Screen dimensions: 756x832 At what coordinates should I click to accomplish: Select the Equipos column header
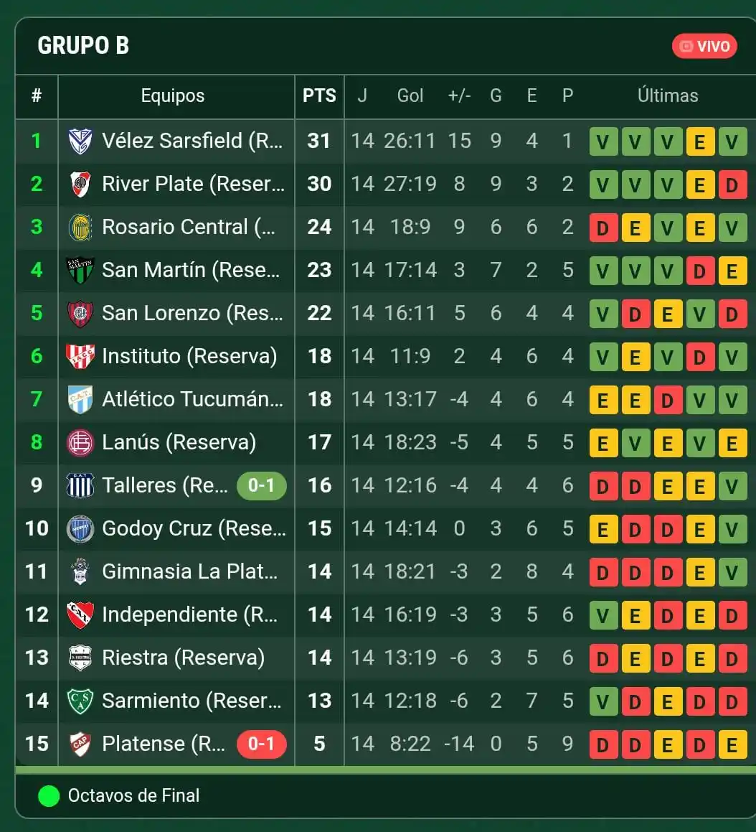(173, 95)
